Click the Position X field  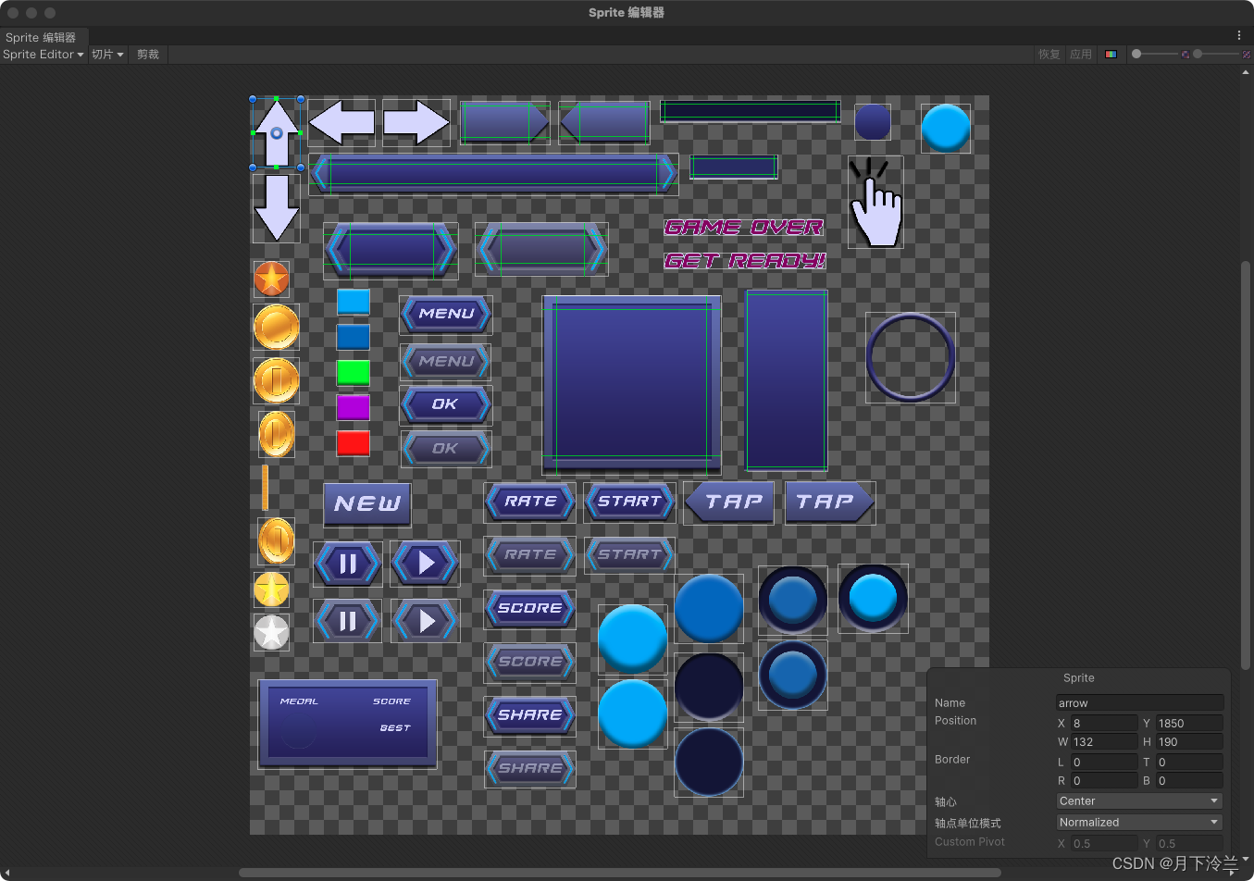click(x=1104, y=724)
